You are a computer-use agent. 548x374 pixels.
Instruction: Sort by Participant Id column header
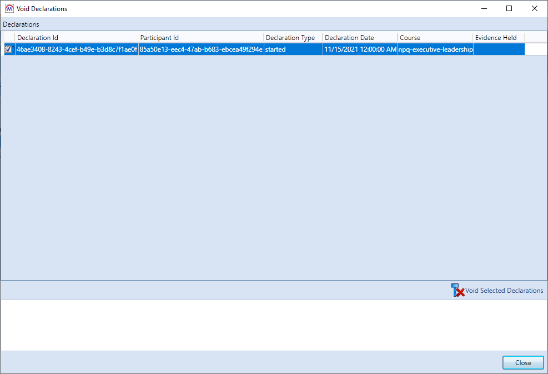coord(200,38)
